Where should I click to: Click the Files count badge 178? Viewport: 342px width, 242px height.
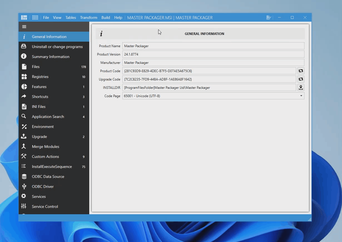[83, 67]
